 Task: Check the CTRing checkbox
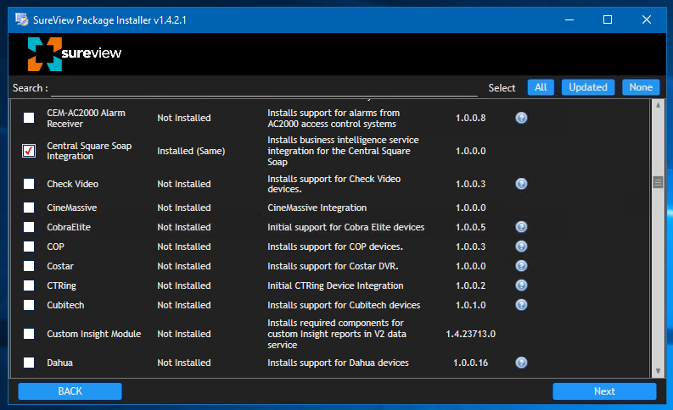coord(29,285)
